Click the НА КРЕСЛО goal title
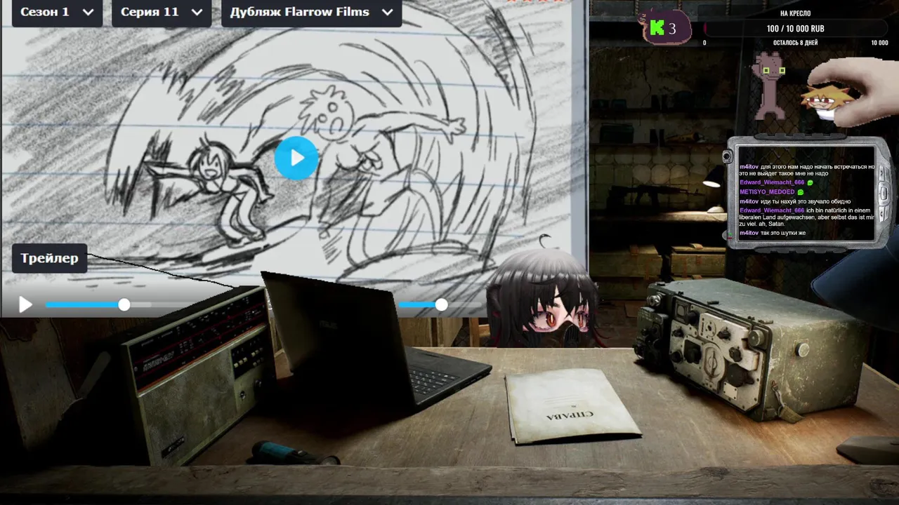 tap(795, 13)
